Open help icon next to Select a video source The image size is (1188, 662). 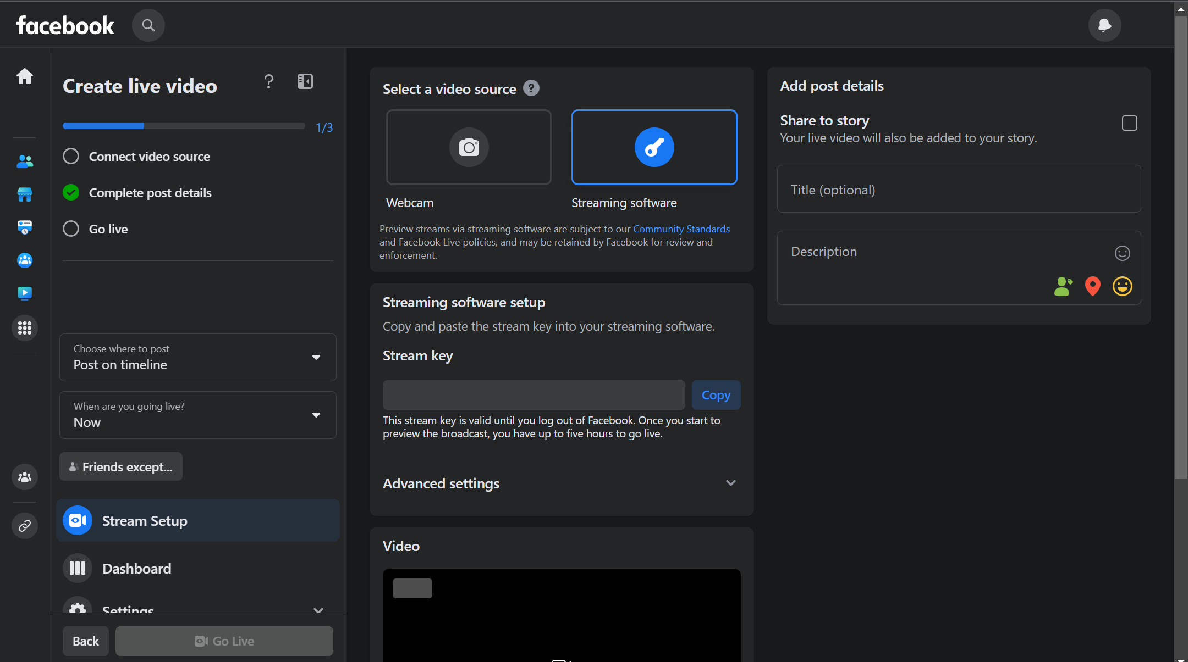(531, 88)
